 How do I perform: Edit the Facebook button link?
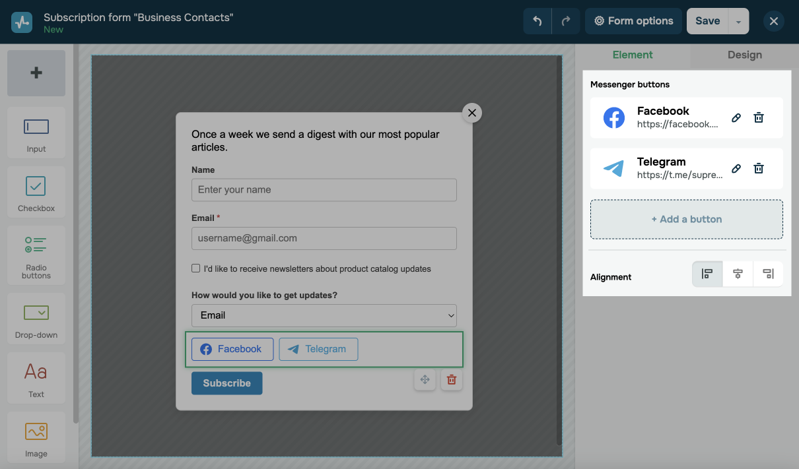pos(736,118)
